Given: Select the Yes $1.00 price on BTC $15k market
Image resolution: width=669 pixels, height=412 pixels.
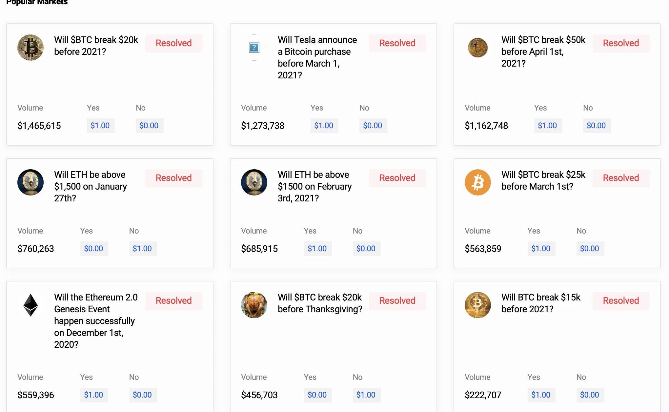Looking at the screenshot, I should (x=541, y=395).
